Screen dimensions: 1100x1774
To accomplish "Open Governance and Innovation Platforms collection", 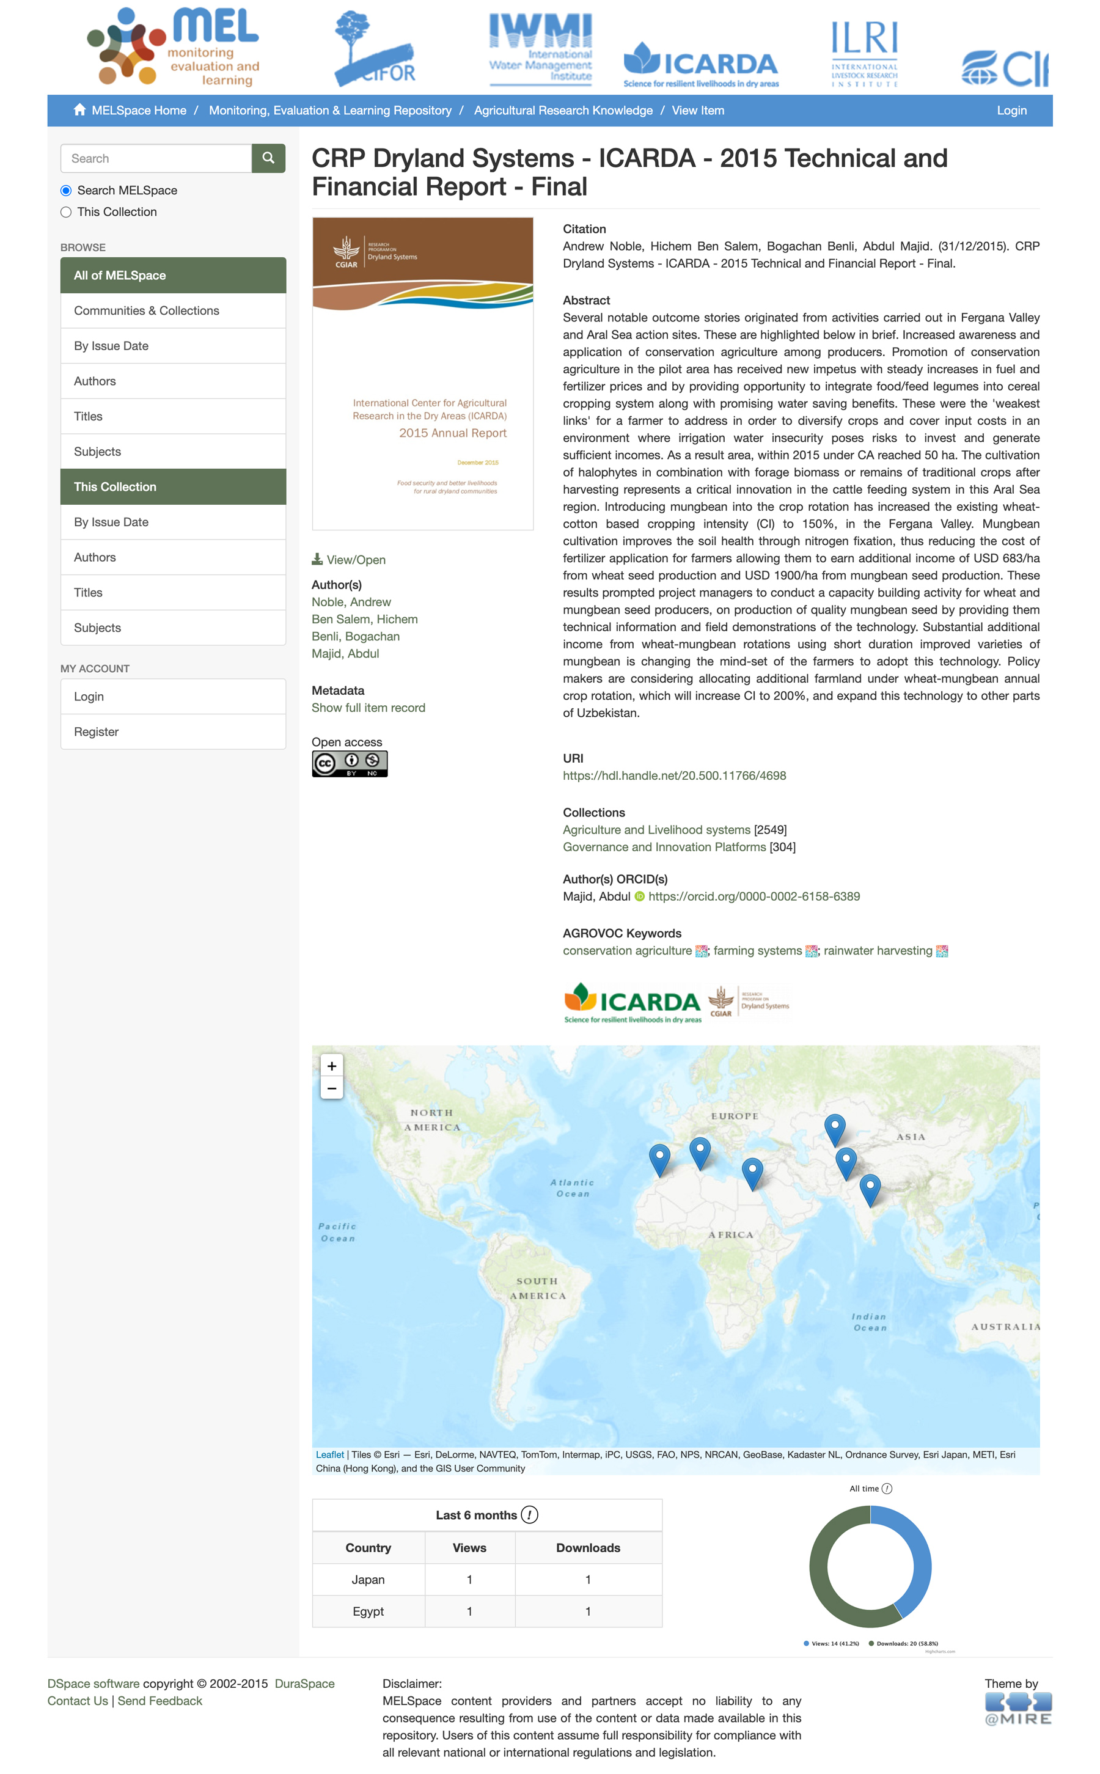I will [x=664, y=848].
